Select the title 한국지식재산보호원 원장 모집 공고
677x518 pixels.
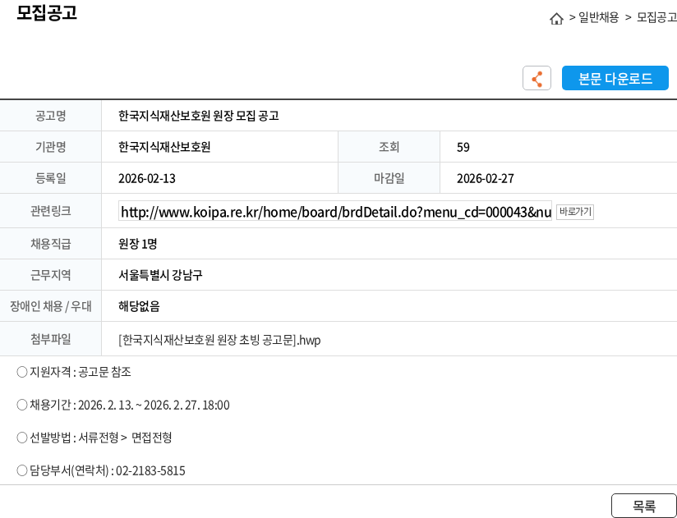click(x=199, y=116)
